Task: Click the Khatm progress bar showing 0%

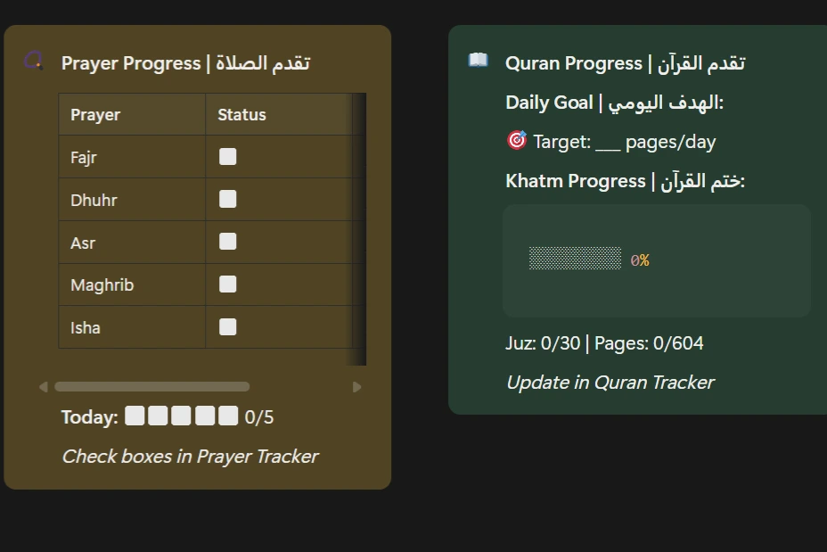Action: [575, 258]
